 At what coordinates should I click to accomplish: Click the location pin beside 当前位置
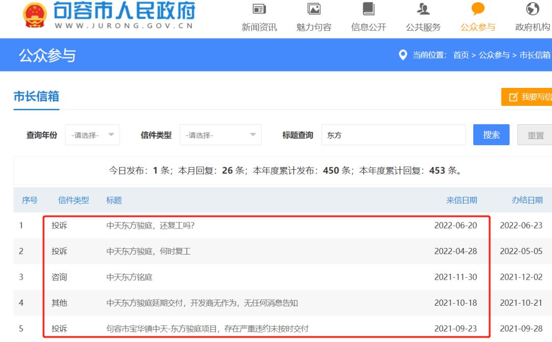click(403, 55)
